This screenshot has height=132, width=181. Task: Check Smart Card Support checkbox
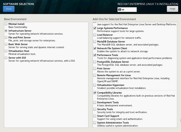[95, 116]
